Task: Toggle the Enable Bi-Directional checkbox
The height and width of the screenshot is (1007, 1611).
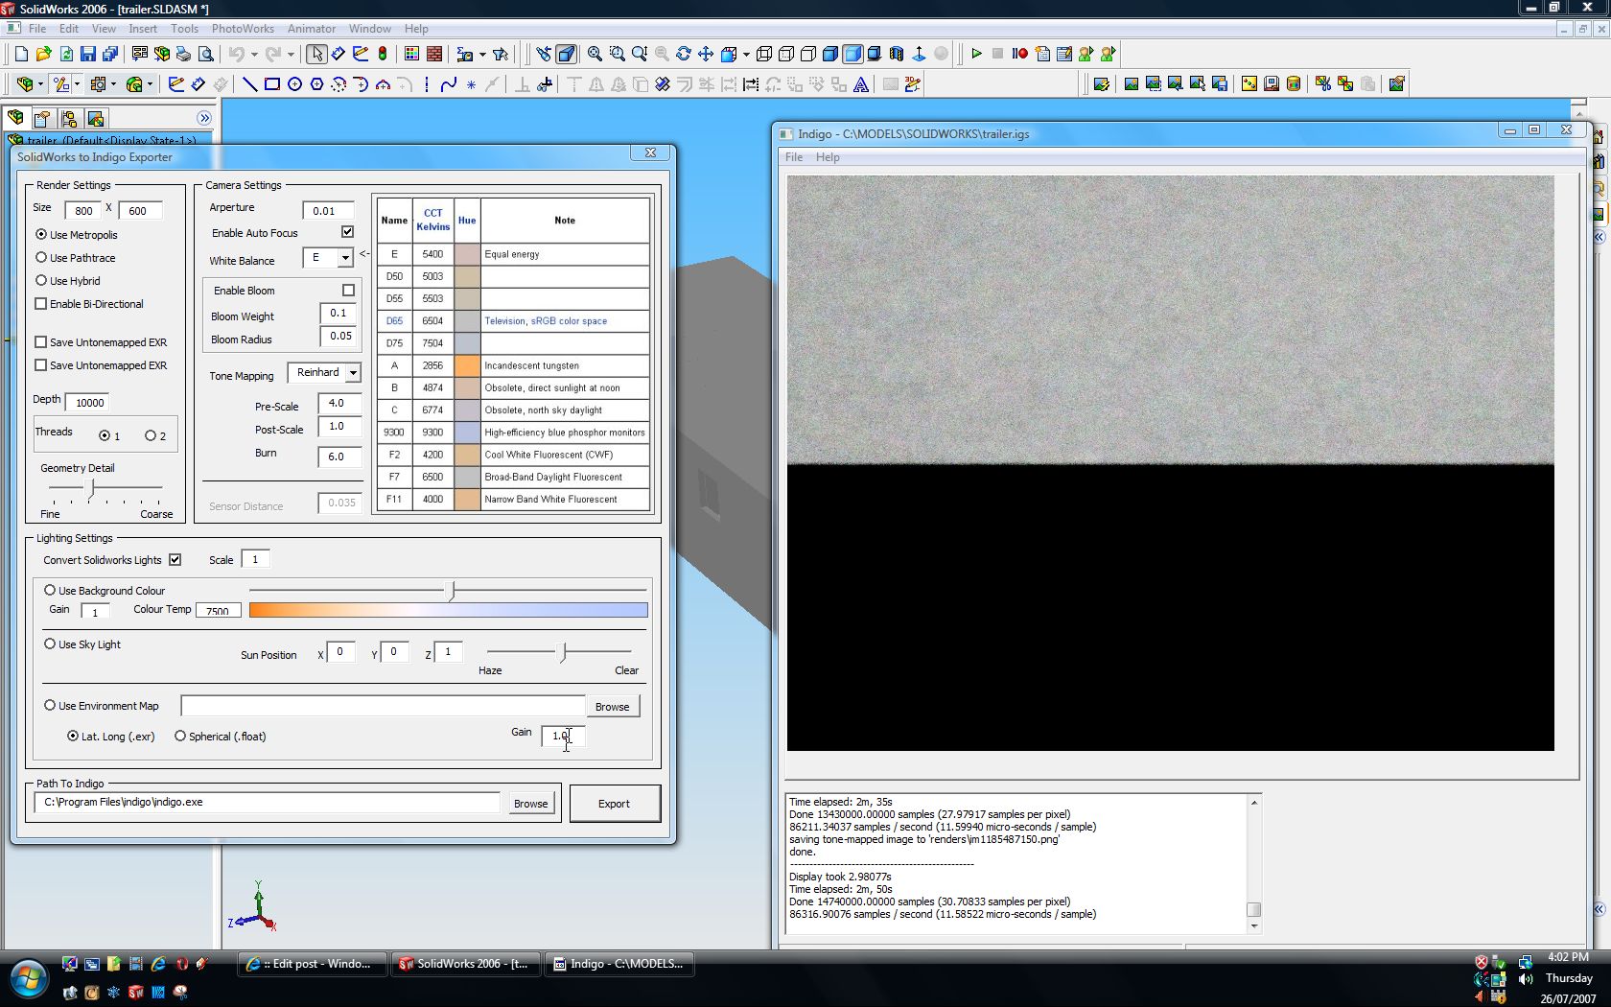Action: 41,303
